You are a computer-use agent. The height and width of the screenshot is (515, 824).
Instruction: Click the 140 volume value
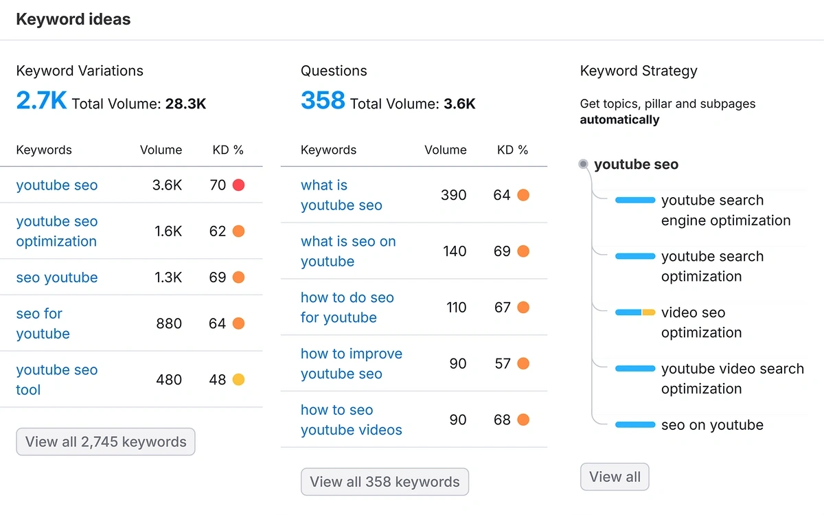(455, 251)
